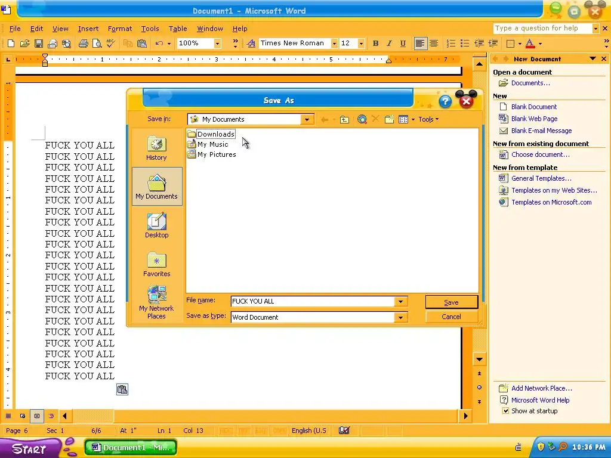
Task: Click the Styles and Formatting icon
Action: [x=251, y=43]
